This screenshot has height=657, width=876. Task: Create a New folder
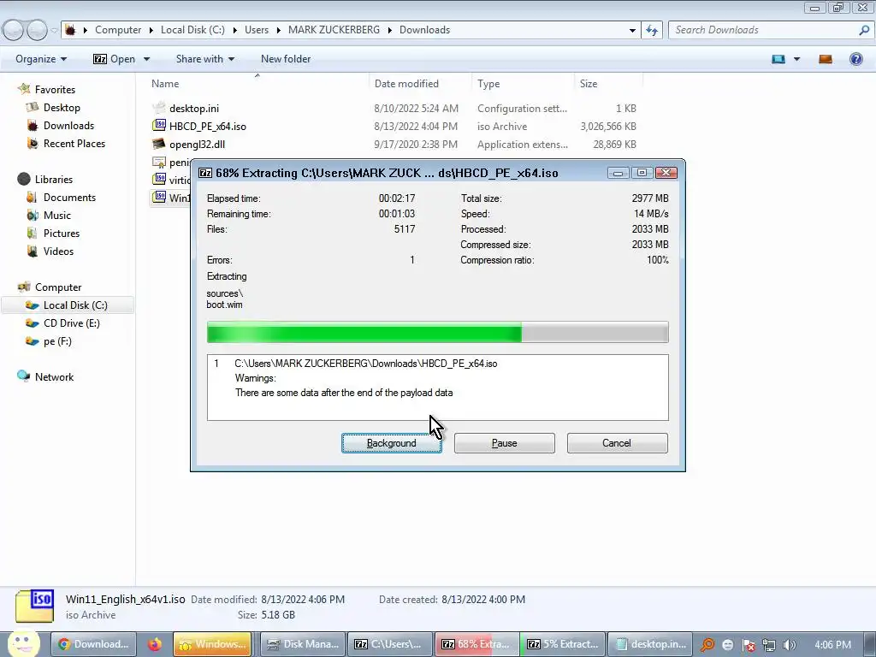coord(286,59)
